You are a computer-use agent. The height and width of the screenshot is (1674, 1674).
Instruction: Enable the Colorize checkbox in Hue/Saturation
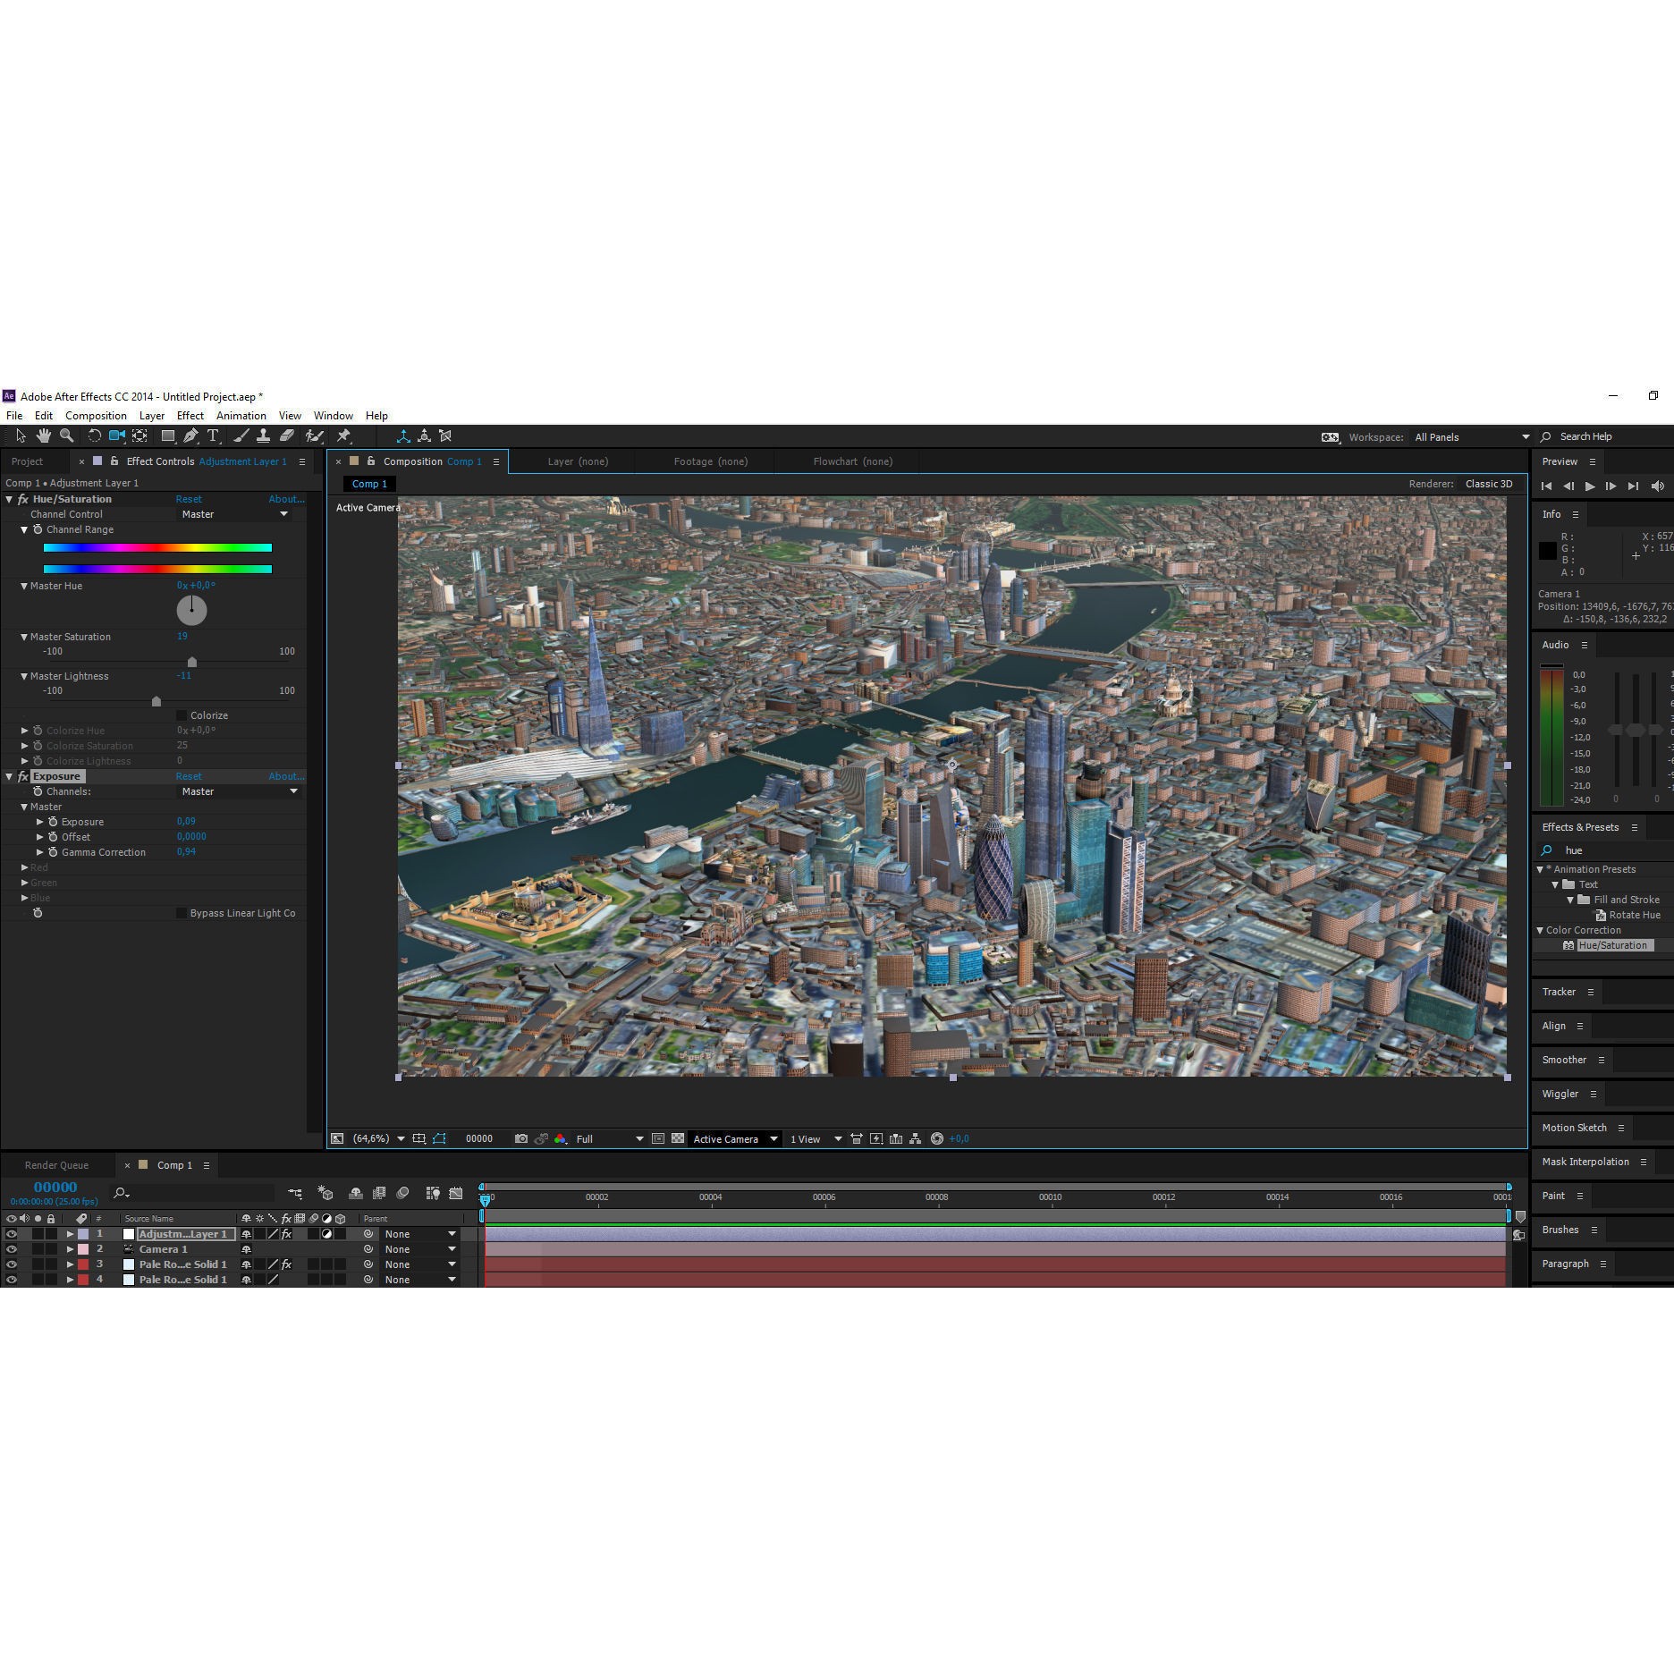click(182, 714)
